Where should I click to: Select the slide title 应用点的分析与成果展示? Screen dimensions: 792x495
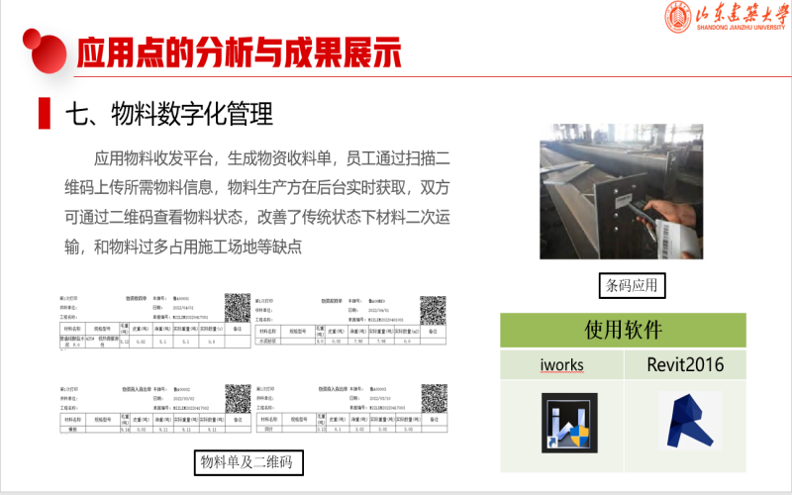(x=239, y=52)
